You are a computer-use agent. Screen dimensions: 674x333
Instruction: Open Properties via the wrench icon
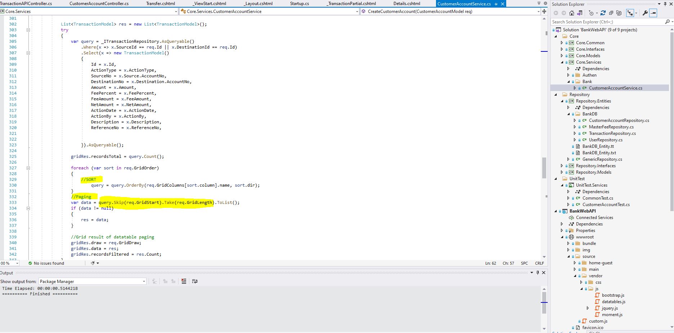point(645,13)
